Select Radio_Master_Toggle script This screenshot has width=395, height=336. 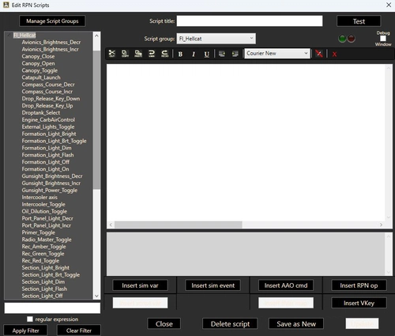[x=47, y=240]
